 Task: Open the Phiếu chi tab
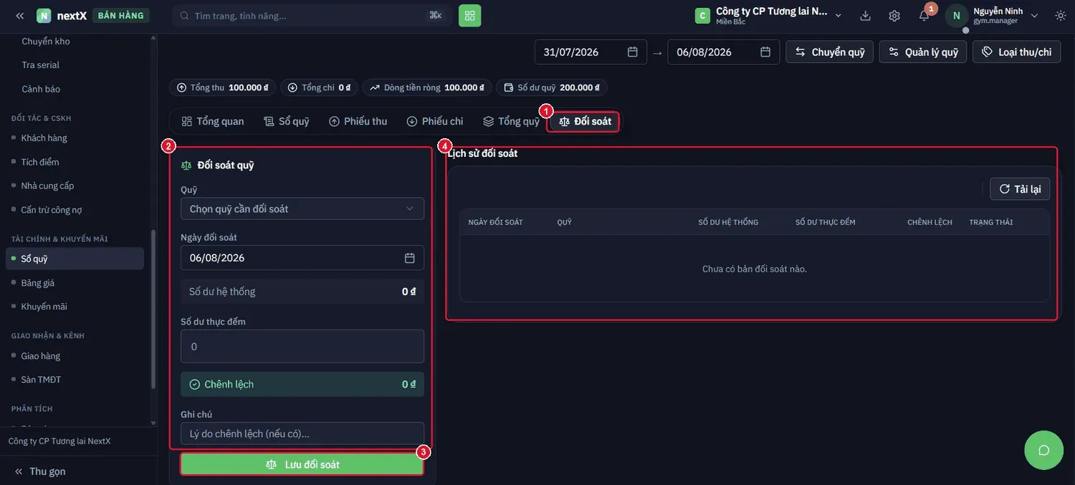[435, 121]
